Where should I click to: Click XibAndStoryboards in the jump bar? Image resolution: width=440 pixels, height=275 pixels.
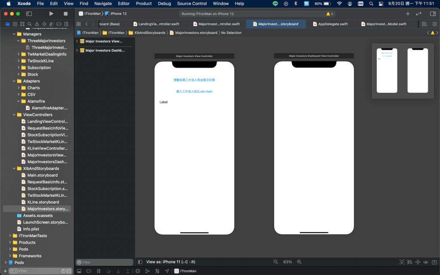pos(147,33)
